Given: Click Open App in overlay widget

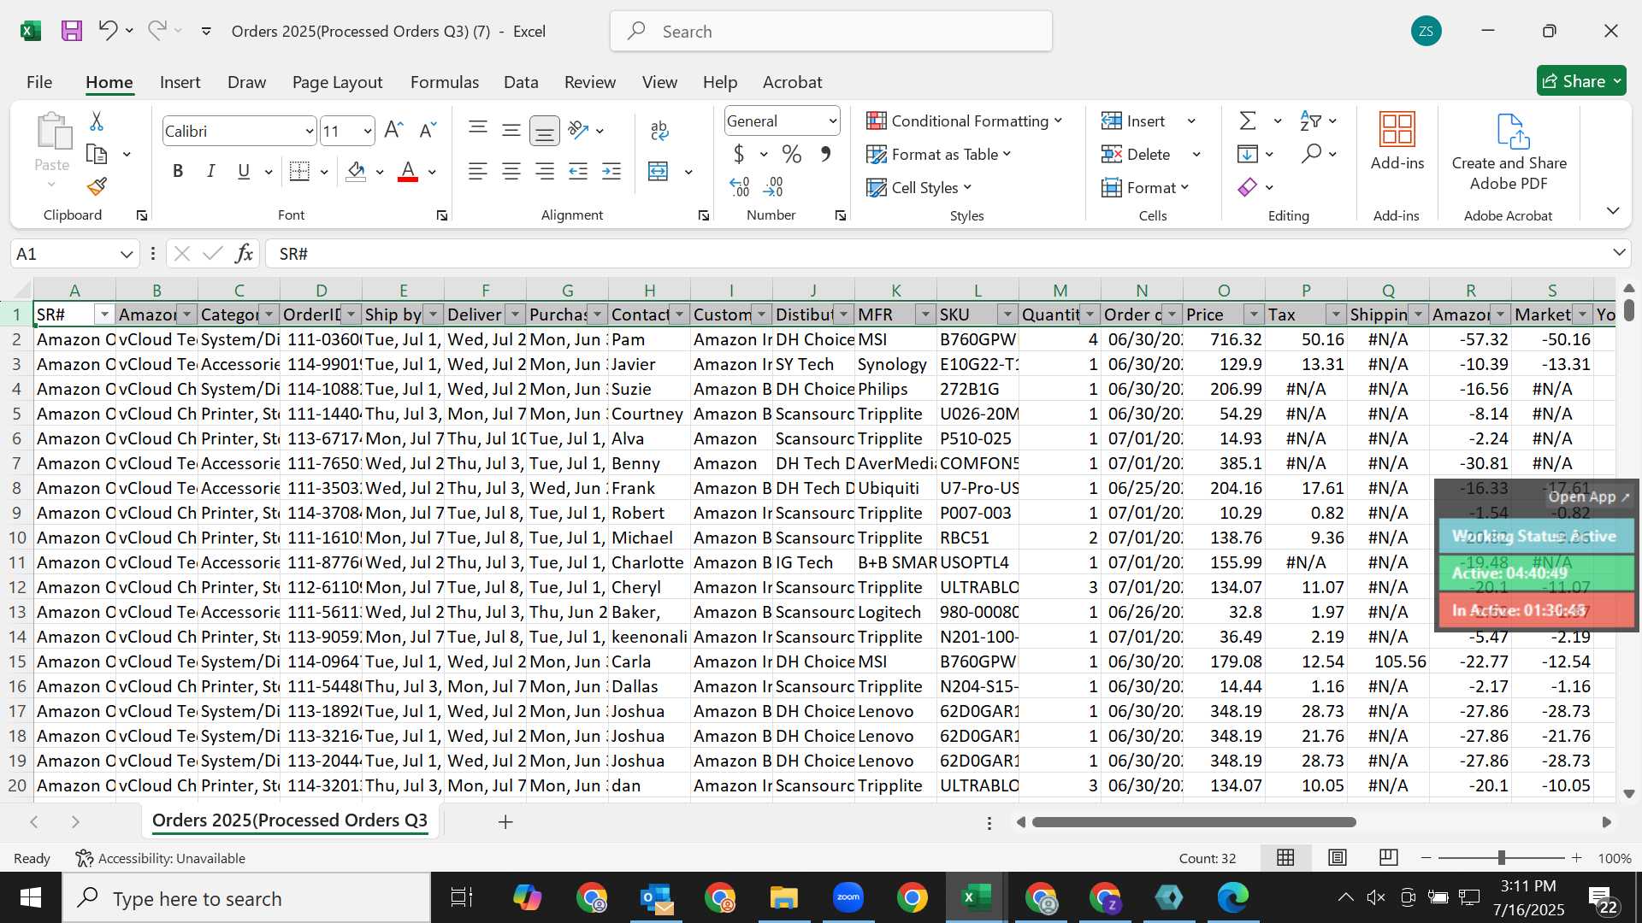Looking at the screenshot, I should [1588, 497].
